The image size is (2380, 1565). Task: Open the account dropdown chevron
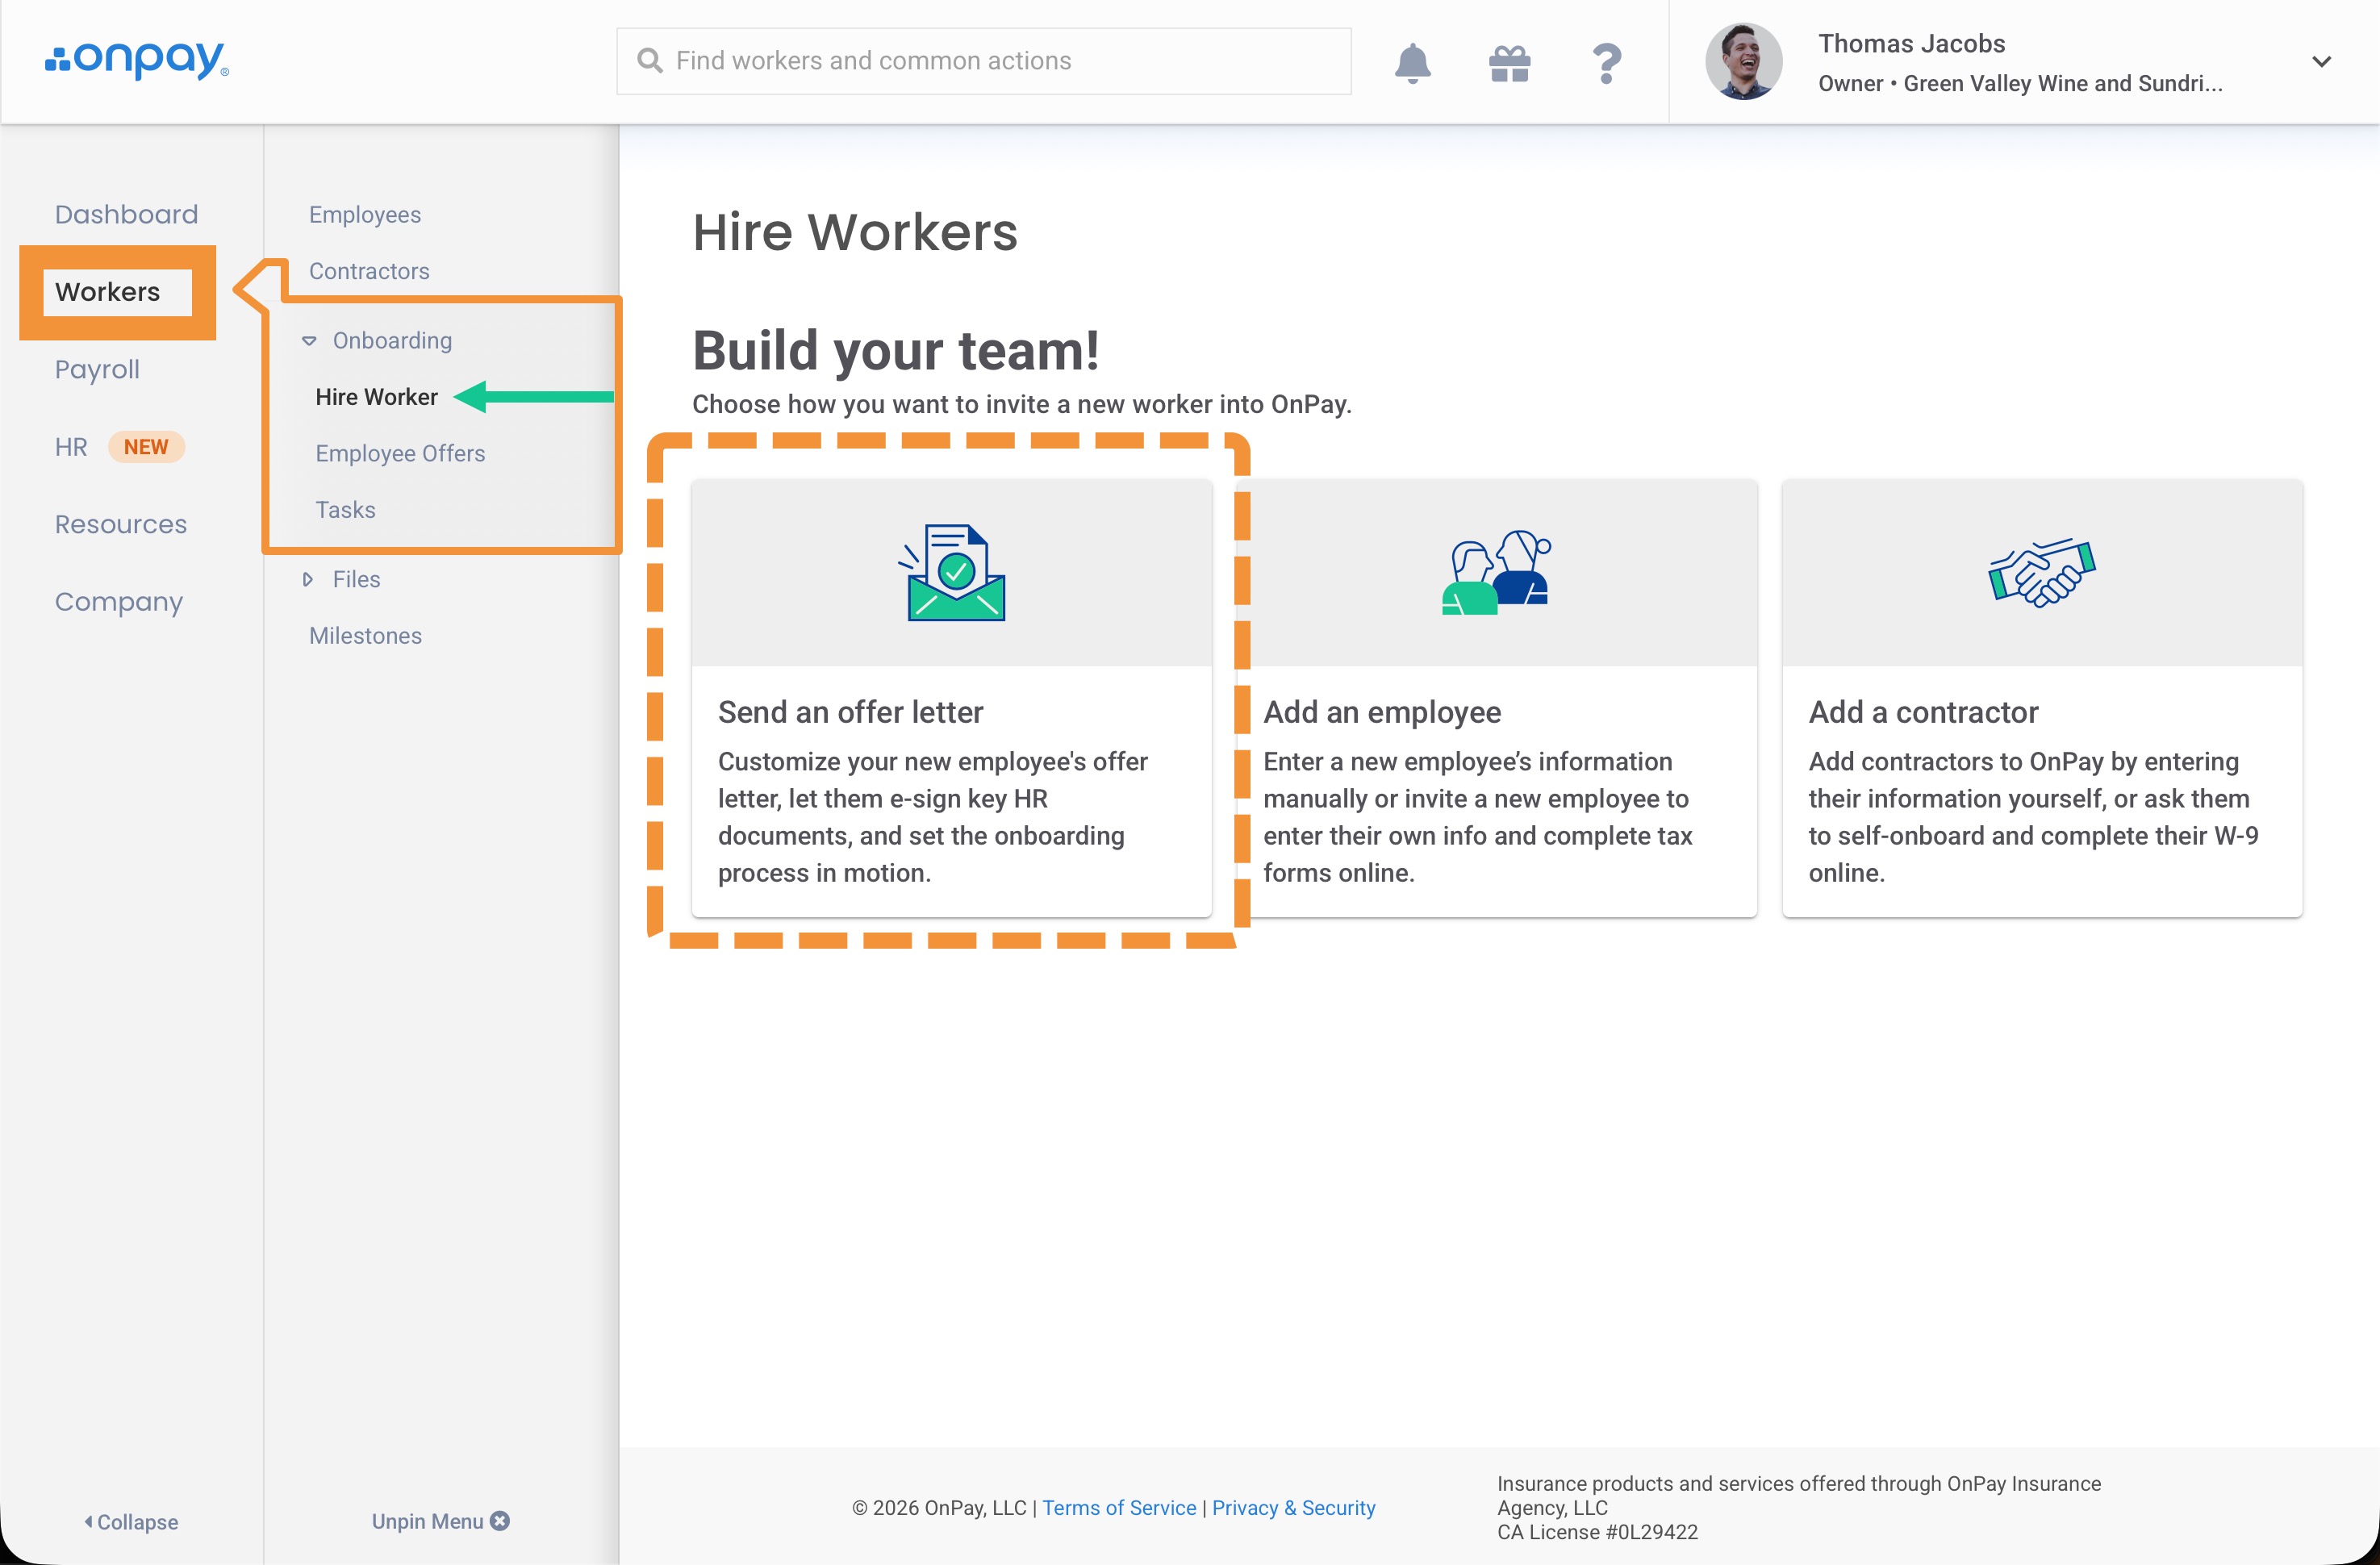[2321, 62]
